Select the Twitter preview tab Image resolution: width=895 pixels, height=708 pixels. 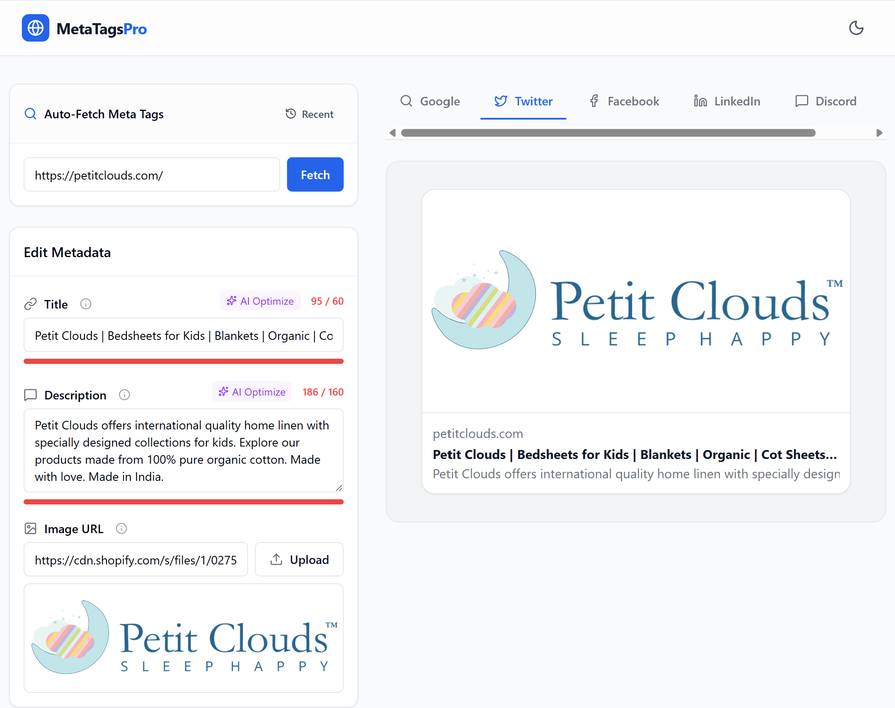[523, 101]
